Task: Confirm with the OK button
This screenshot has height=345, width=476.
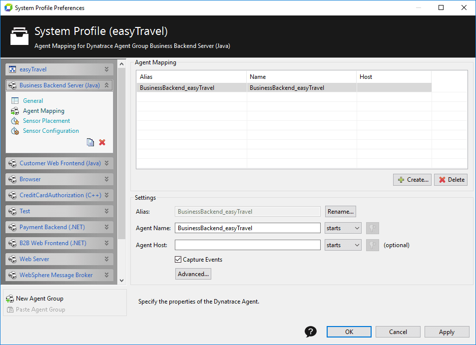Action: 349,332
